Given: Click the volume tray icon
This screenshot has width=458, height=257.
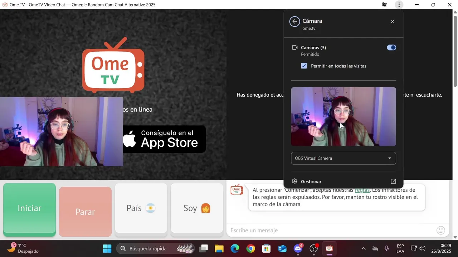Looking at the screenshot, I should point(423,248).
